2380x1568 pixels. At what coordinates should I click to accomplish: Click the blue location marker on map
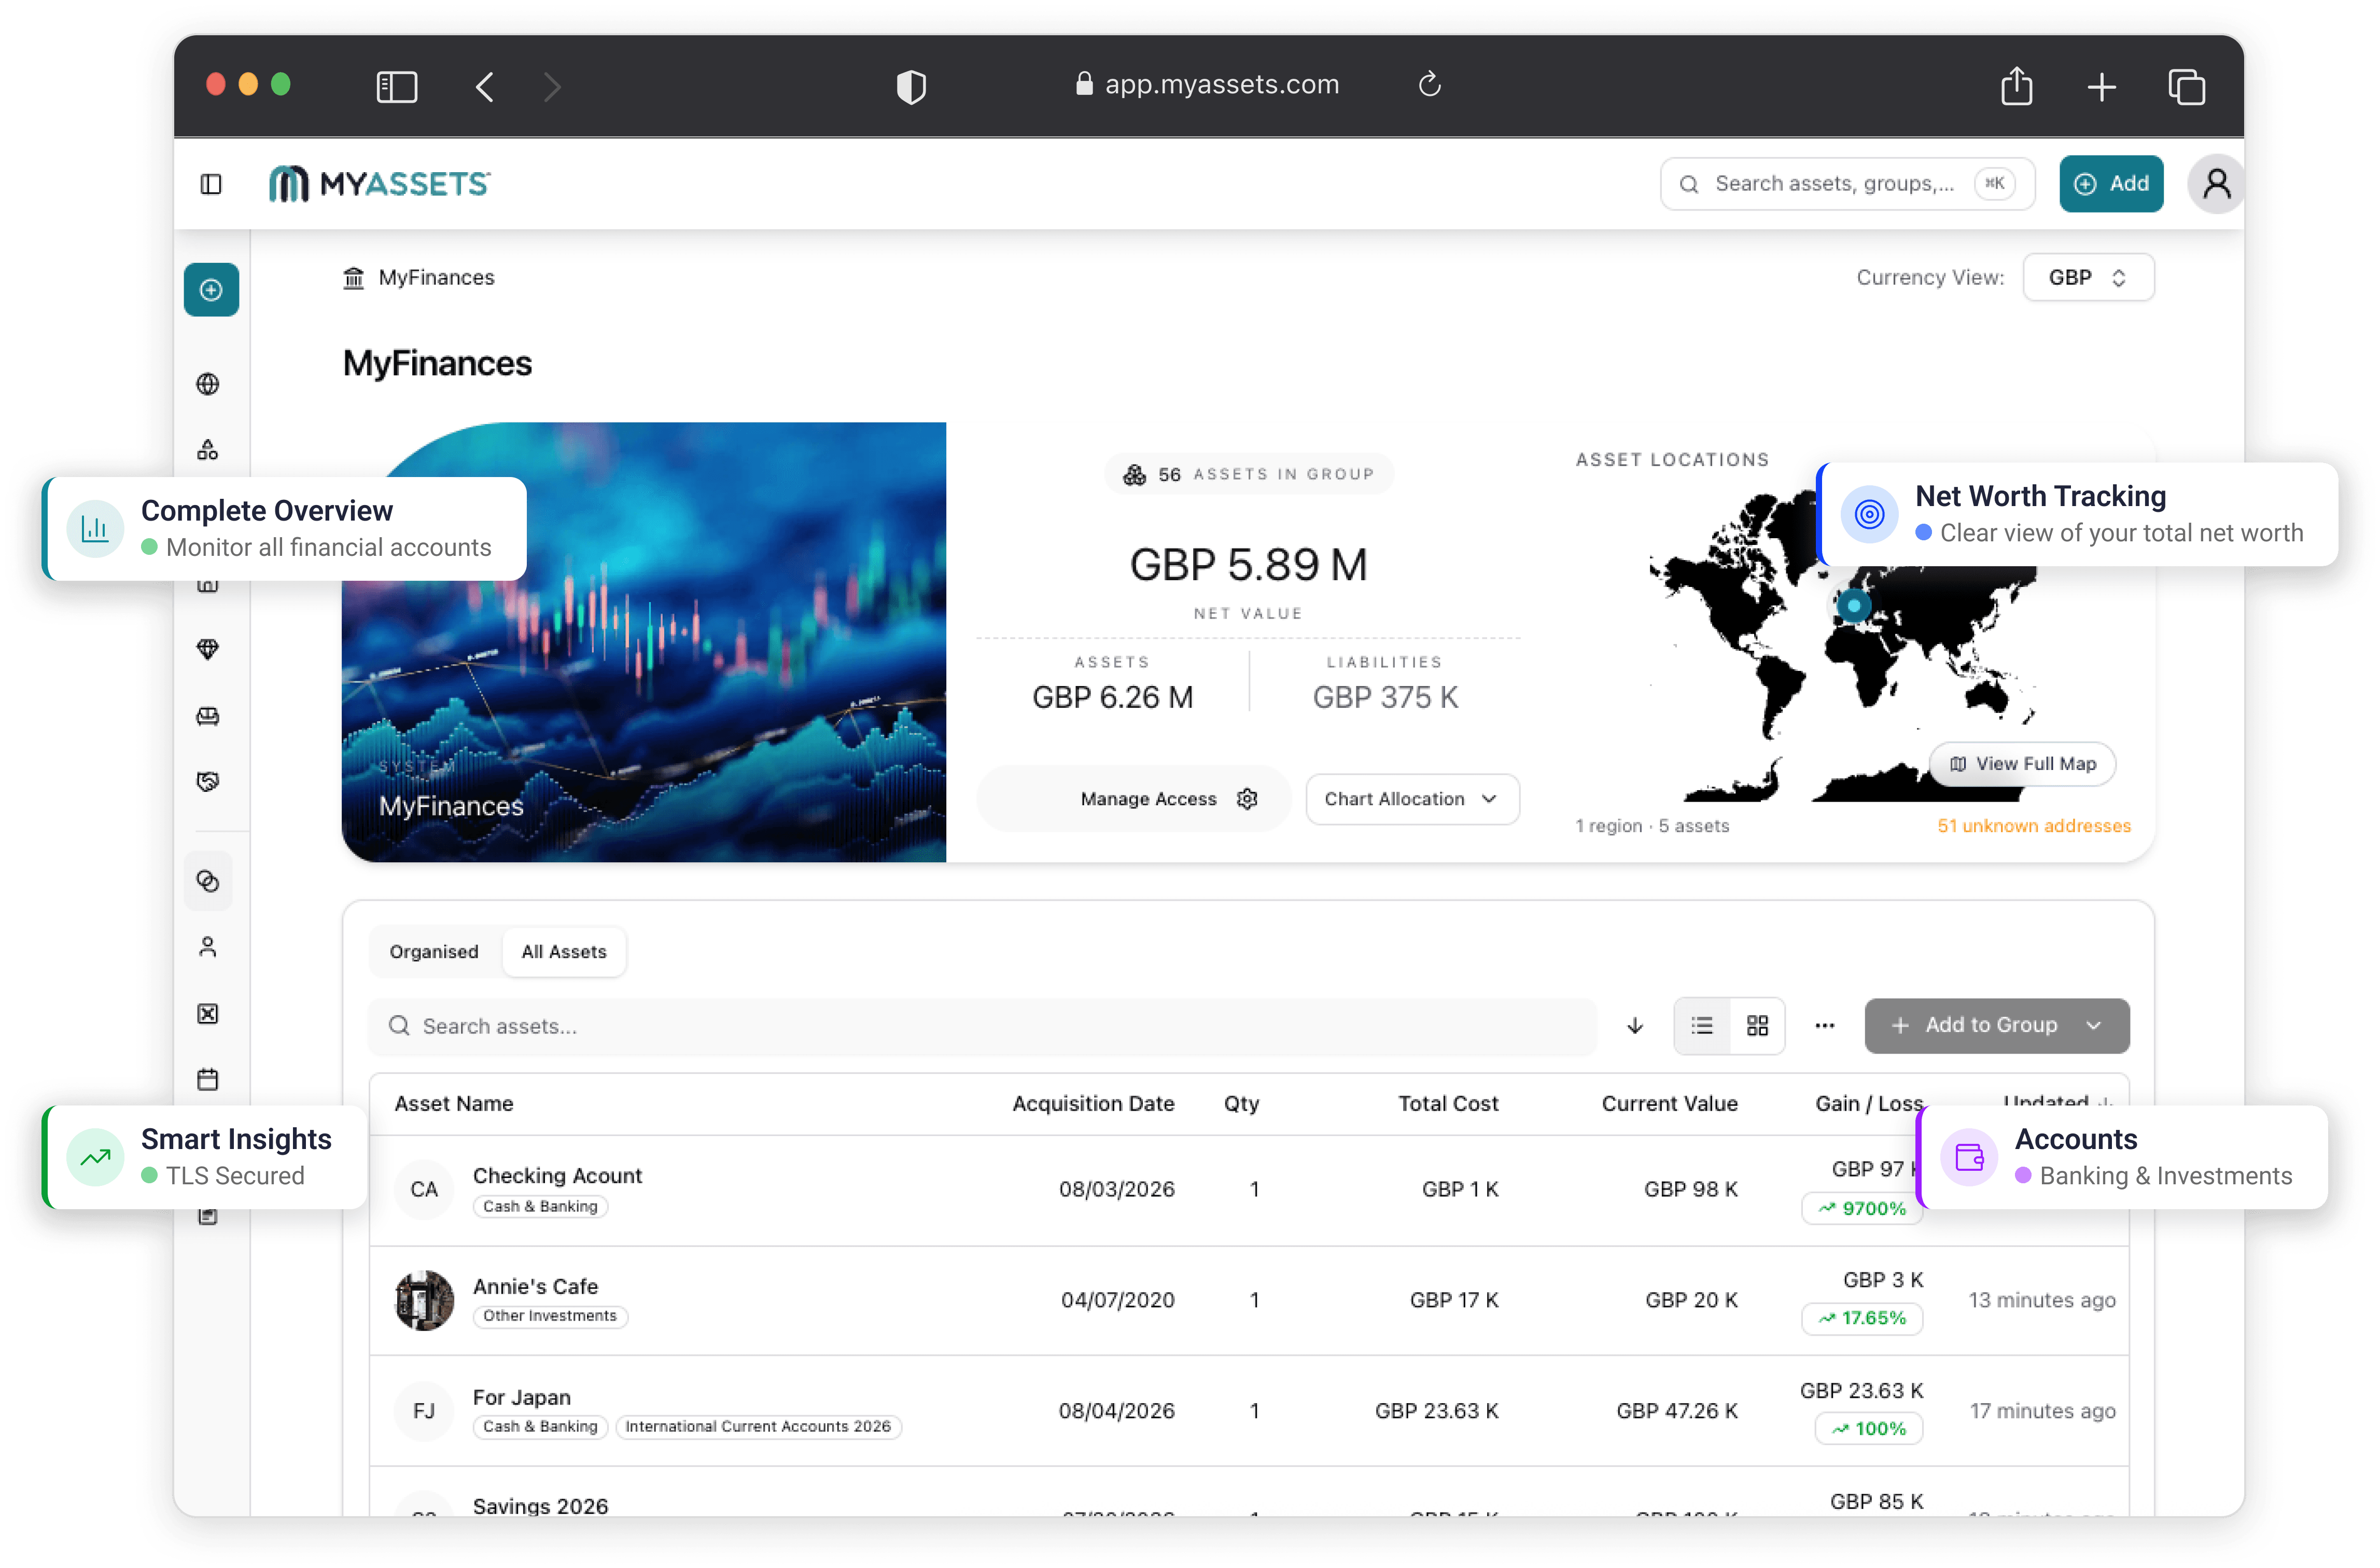(1854, 605)
